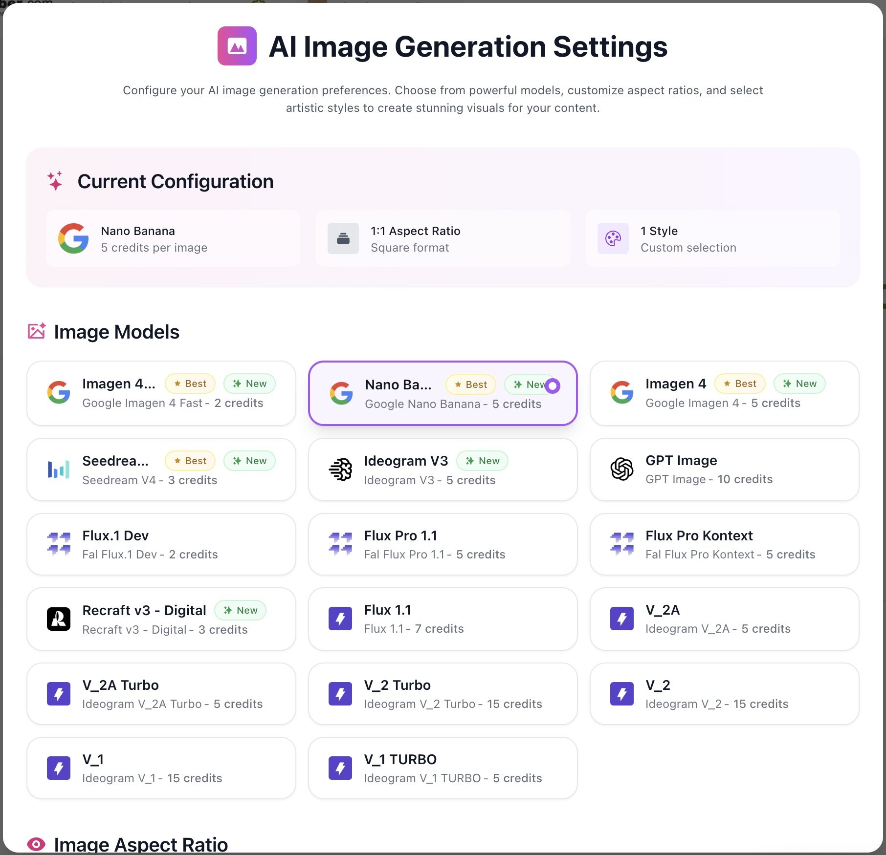Toggle the Nano Banana selected radio indicator
Image resolution: width=886 pixels, height=855 pixels.
click(553, 386)
